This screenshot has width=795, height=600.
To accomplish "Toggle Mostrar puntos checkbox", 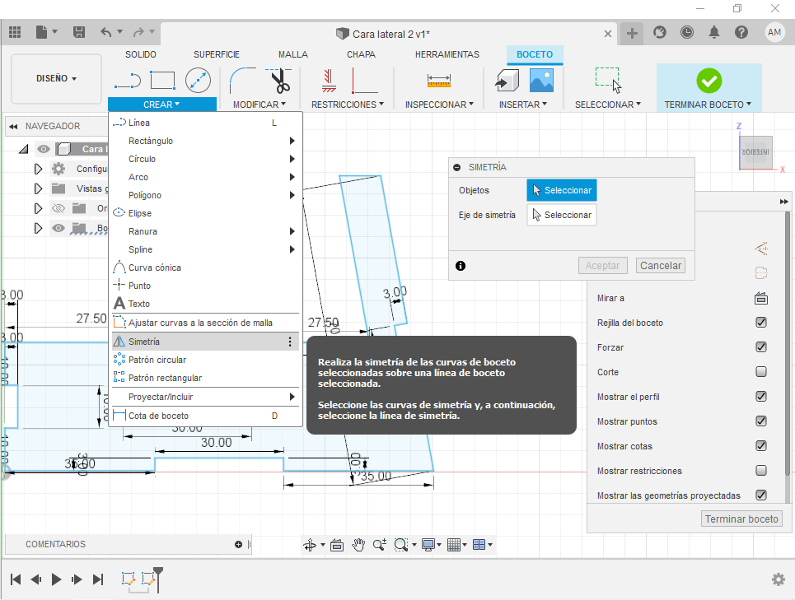I will click(761, 421).
